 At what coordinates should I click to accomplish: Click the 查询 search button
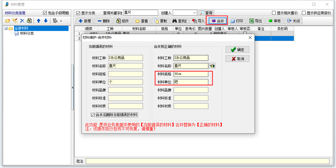click(x=206, y=13)
